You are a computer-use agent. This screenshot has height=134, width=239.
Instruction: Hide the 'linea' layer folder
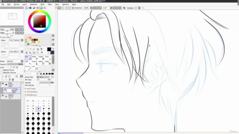click(x=3, y=83)
